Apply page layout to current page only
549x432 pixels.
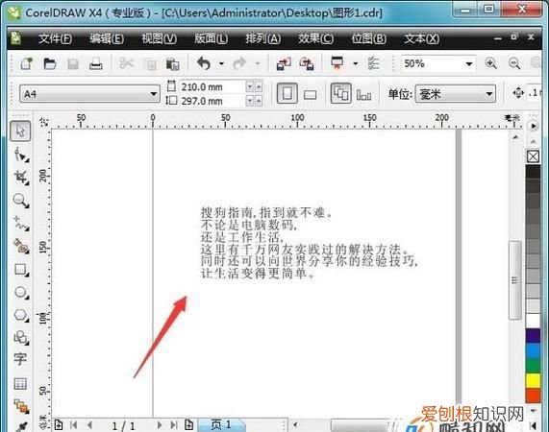(363, 94)
